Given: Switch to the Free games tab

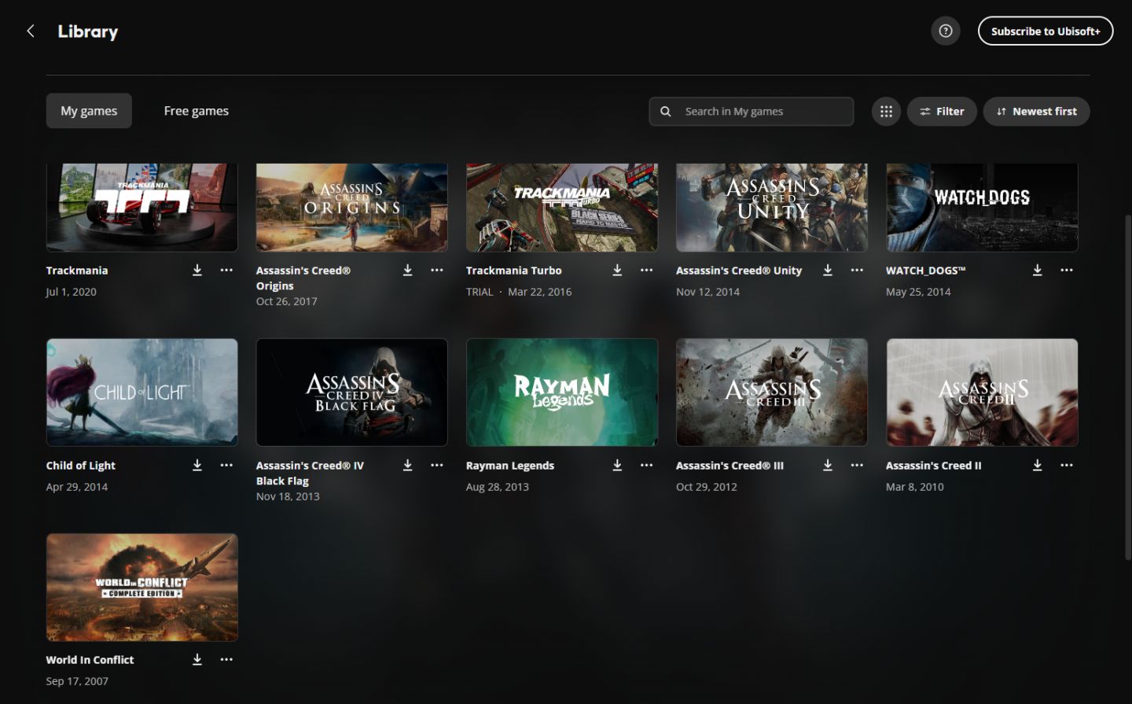Looking at the screenshot, I should pyautogui.click(x=197, y=111).
